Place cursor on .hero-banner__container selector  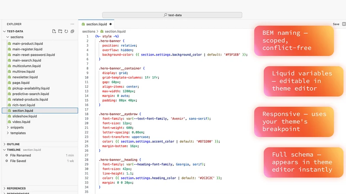coord(120,68)
